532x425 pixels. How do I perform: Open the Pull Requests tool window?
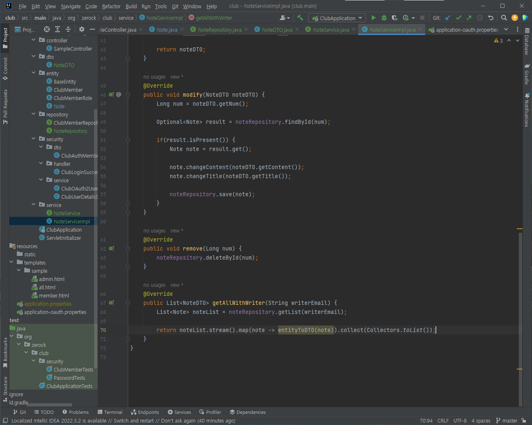pyautogui.click(x=5, y=106)
